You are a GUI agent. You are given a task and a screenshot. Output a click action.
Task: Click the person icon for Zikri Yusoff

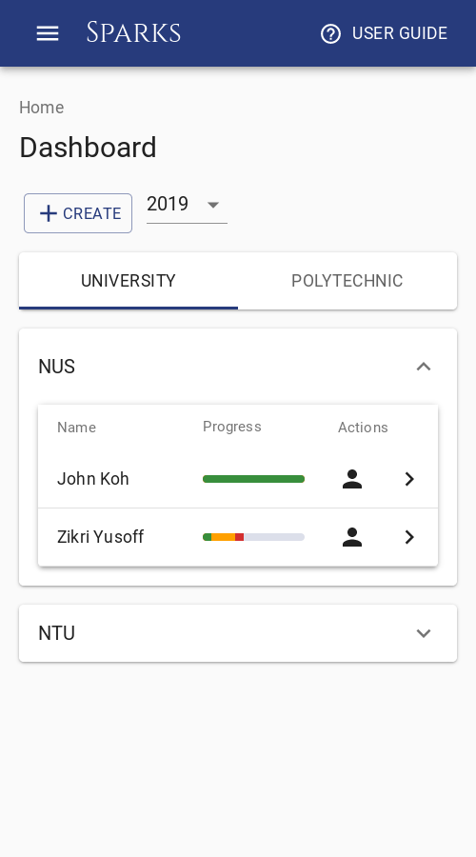[352, 537]
